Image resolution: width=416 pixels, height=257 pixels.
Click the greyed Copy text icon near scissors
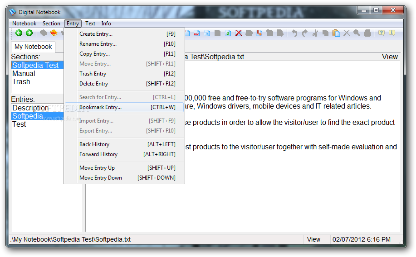click(x=326, y=33)
